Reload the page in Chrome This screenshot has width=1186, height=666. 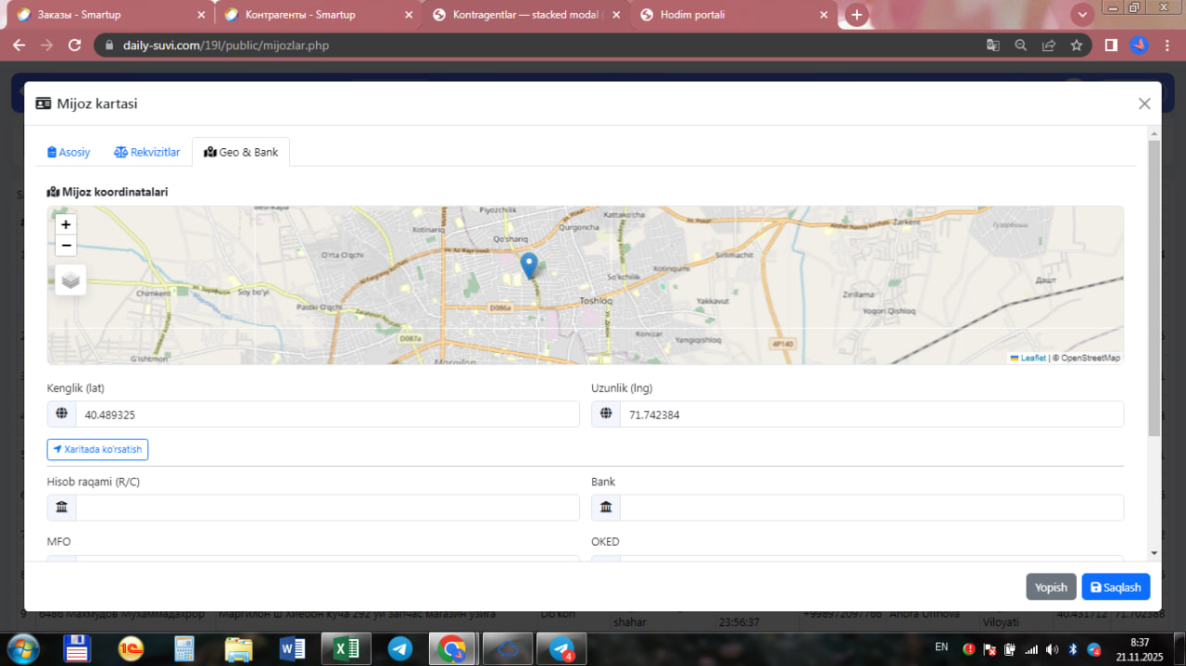coord(75,45)
